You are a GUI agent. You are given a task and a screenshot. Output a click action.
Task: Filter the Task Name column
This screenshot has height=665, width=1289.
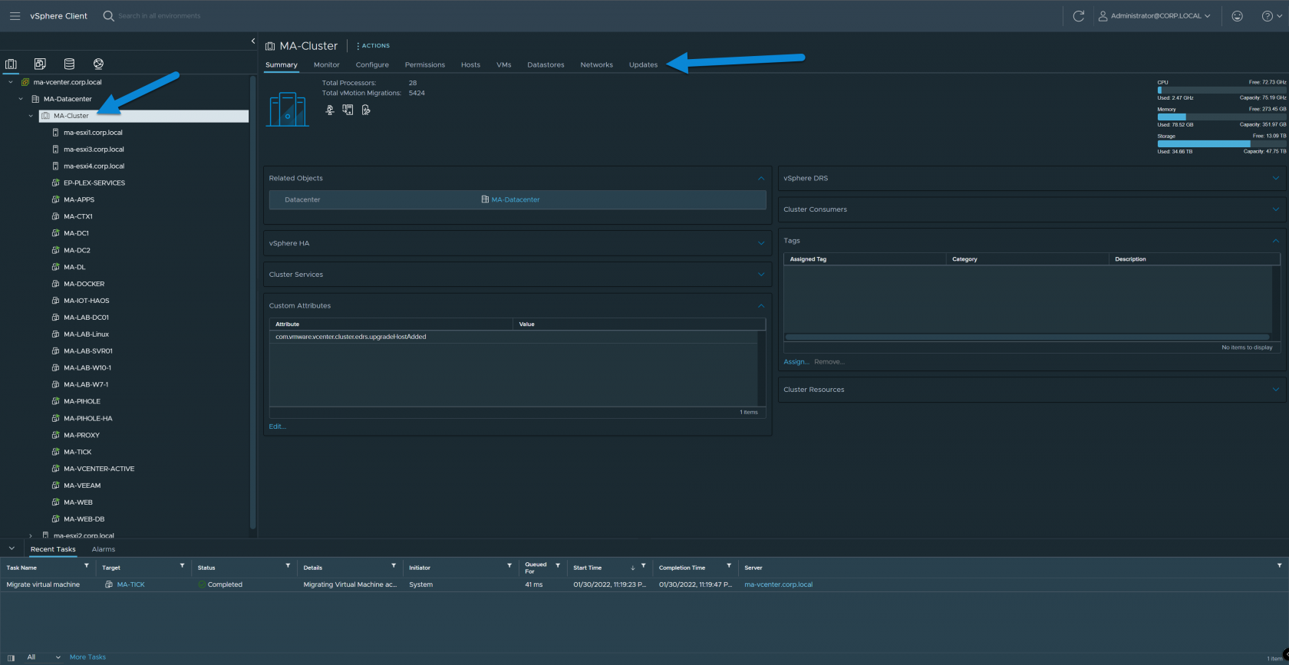(x=87, y=566)
